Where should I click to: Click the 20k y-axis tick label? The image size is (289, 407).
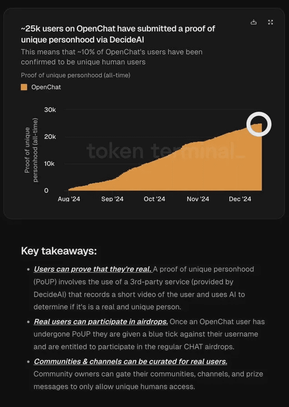(50, 137)
